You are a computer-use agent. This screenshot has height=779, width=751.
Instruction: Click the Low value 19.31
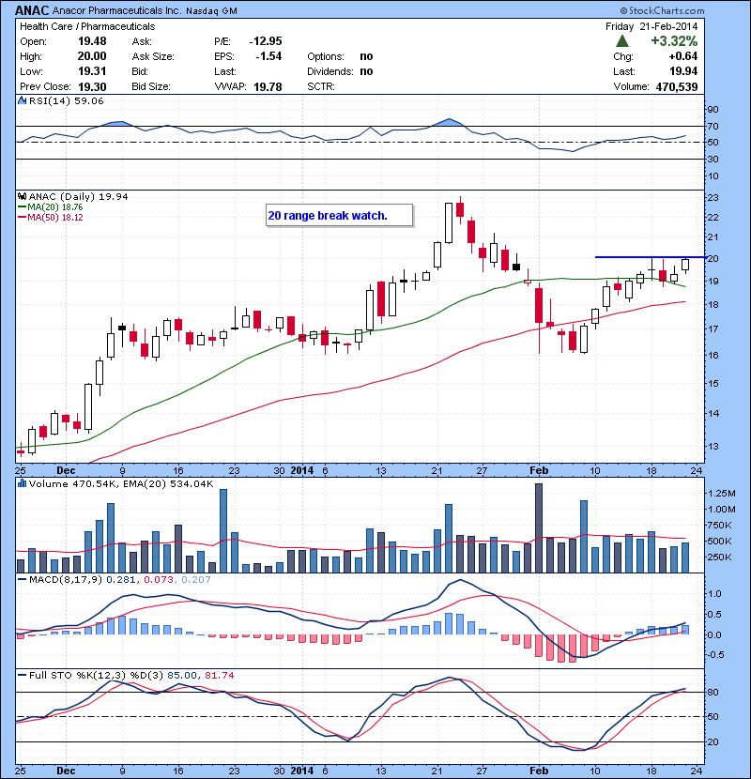pyautogui.click(x=92, y=71)
